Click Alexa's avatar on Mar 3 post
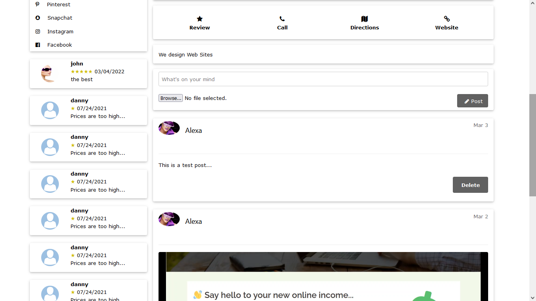Image resolution: width=536 pixels, height=301 pixels. point(169,128)
